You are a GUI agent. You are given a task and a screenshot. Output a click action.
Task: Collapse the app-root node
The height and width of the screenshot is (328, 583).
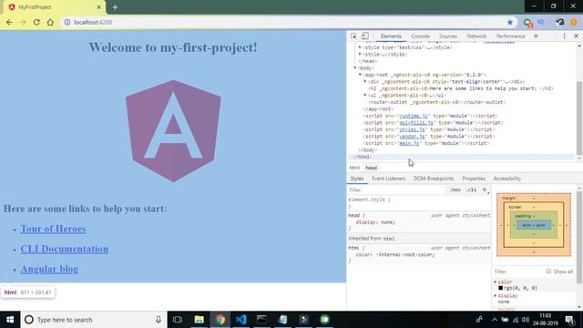point(360,75)
